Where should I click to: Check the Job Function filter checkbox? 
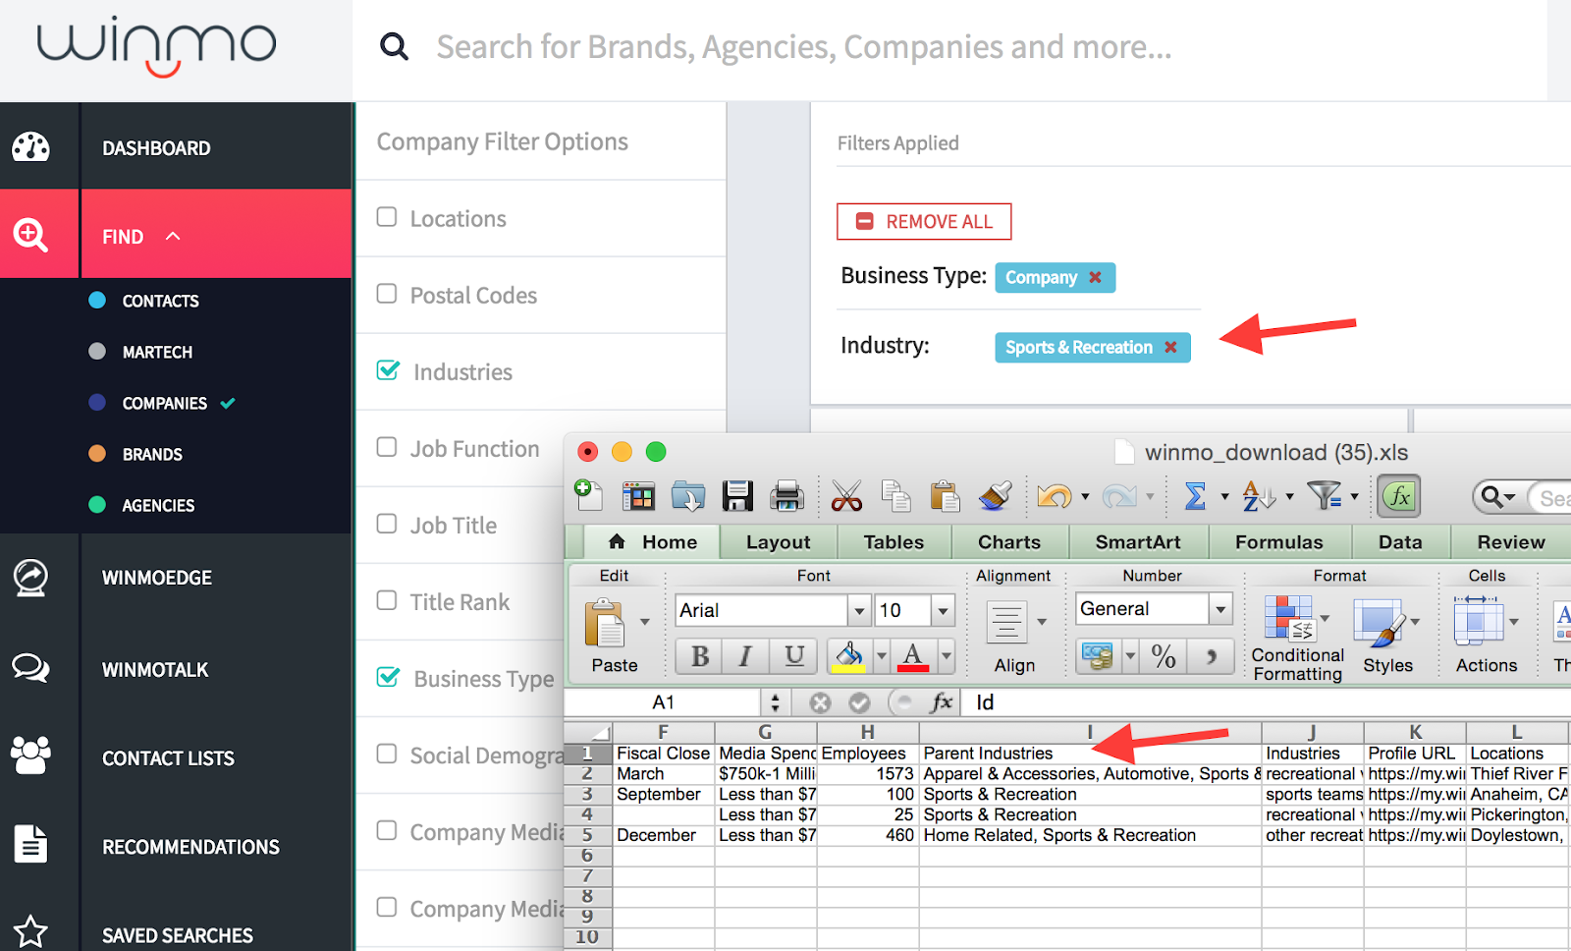(x=387, y=446)
